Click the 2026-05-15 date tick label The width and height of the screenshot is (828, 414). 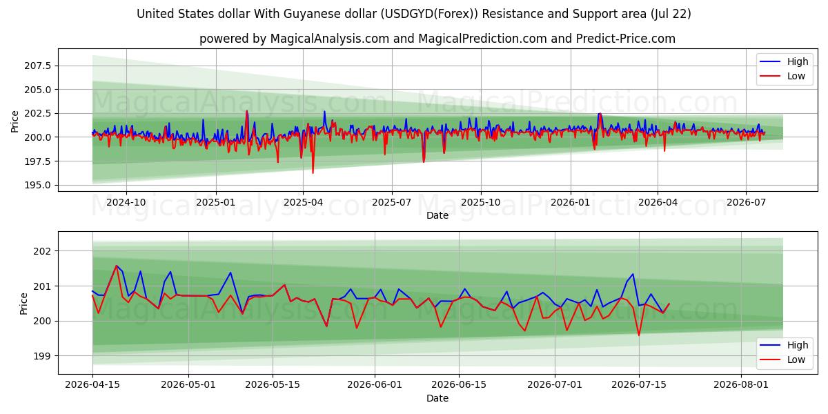point(273,386)
